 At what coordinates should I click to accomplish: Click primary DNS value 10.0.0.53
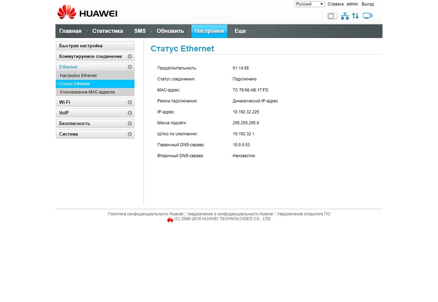click(241, 145)
